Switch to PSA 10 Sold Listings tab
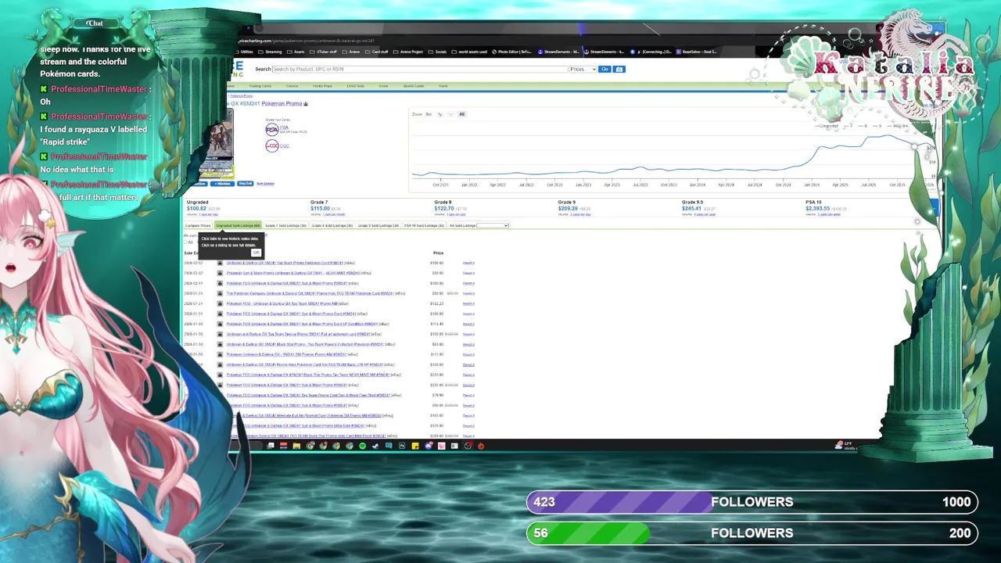This screenshot has height=563, width=1001. pyautogui.click(x=424, y=225)
